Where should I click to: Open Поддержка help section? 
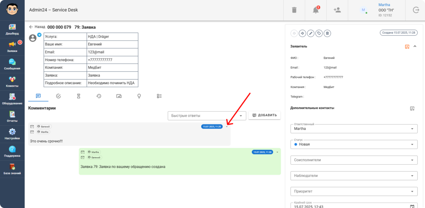point(12,152)
